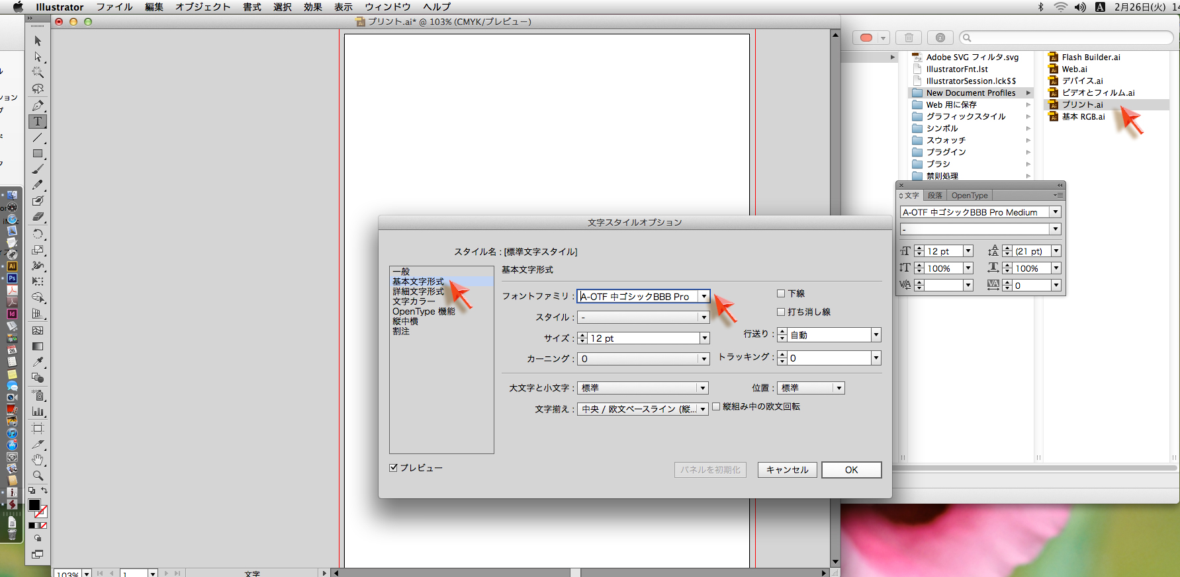This screenshot has width=1180, height=577.
Task: Click the OK button
Action: [851, 470]
